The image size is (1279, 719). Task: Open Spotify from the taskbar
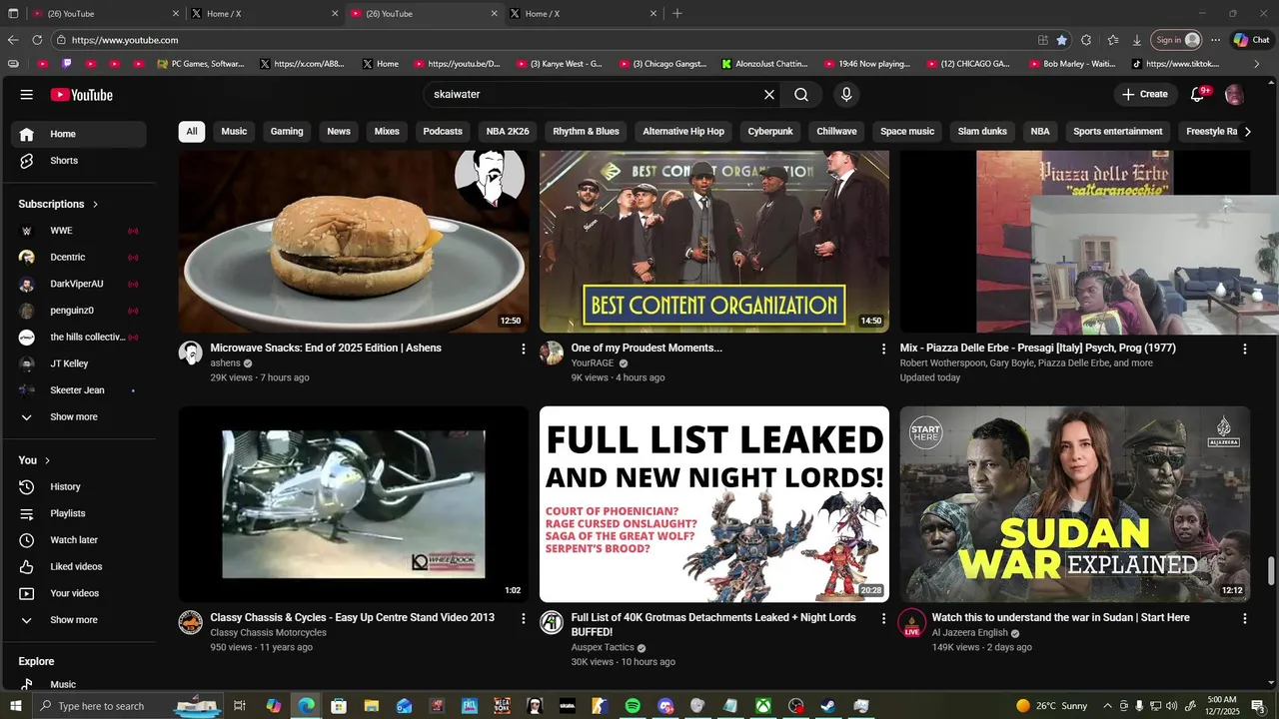coord(633,706)
